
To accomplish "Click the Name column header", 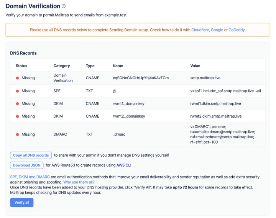I will [118, 66].
